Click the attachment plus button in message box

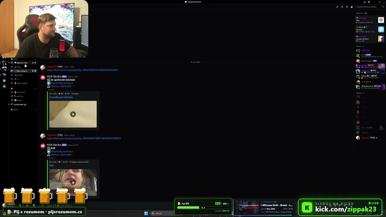[x=43, y=205]
